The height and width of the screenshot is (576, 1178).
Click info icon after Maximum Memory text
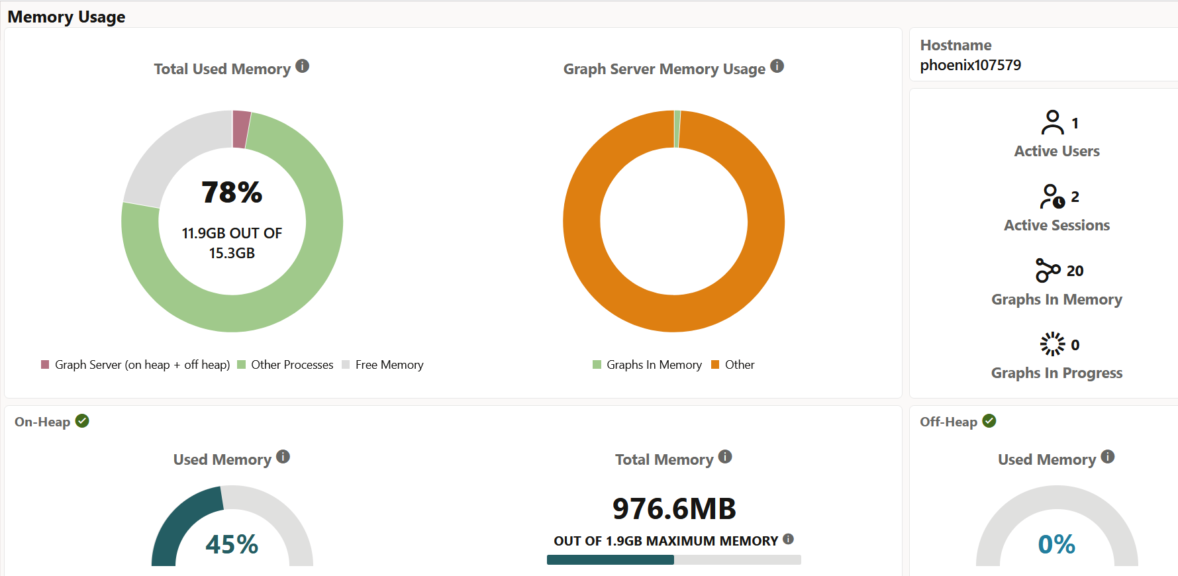(x=788, y=539)
